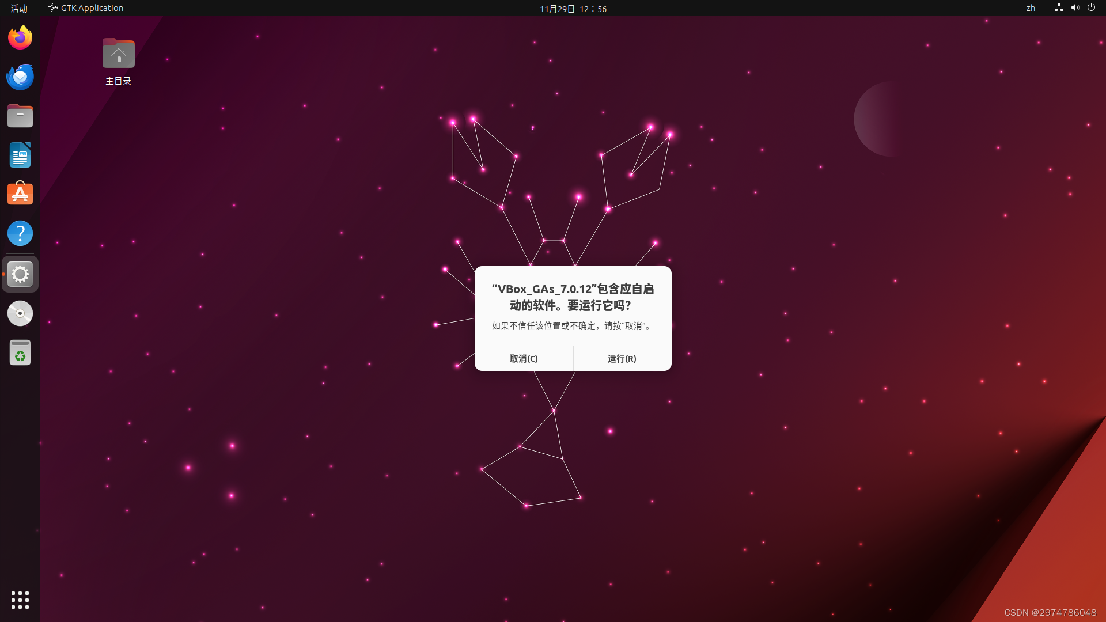Show all applications grid
This screenshot has width=1106, height=622.
point(20,600)
